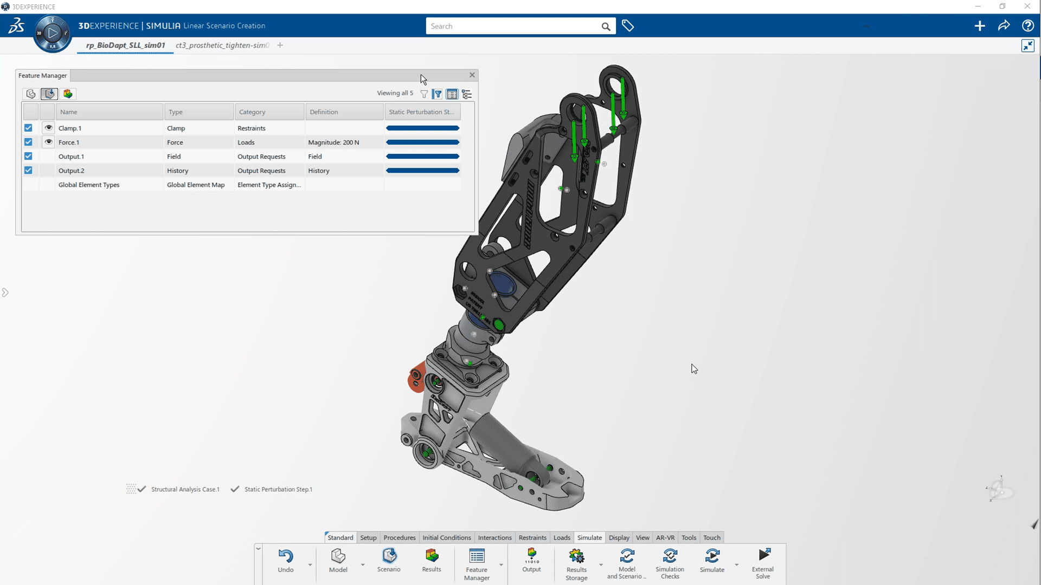1041x585 pixels.
Task: Toggle Output.1 field checkbox on
Action: click(x=28, y=155)
